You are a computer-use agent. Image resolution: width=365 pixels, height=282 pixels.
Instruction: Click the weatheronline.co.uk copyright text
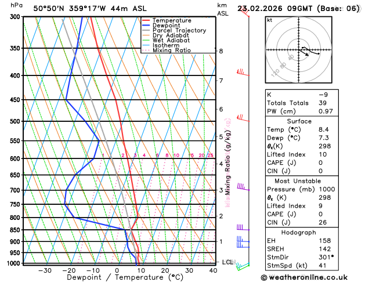[305, 277]
